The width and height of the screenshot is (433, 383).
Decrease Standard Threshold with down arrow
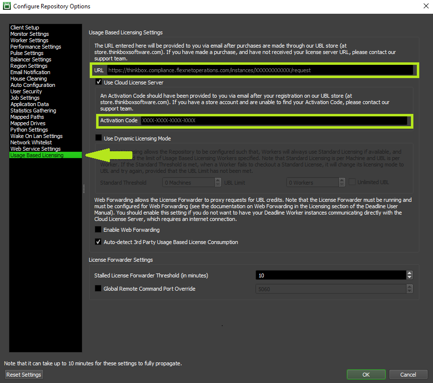[218, 185]
